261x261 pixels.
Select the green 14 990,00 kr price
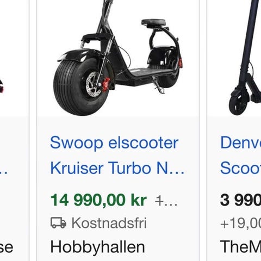point(98,200)
